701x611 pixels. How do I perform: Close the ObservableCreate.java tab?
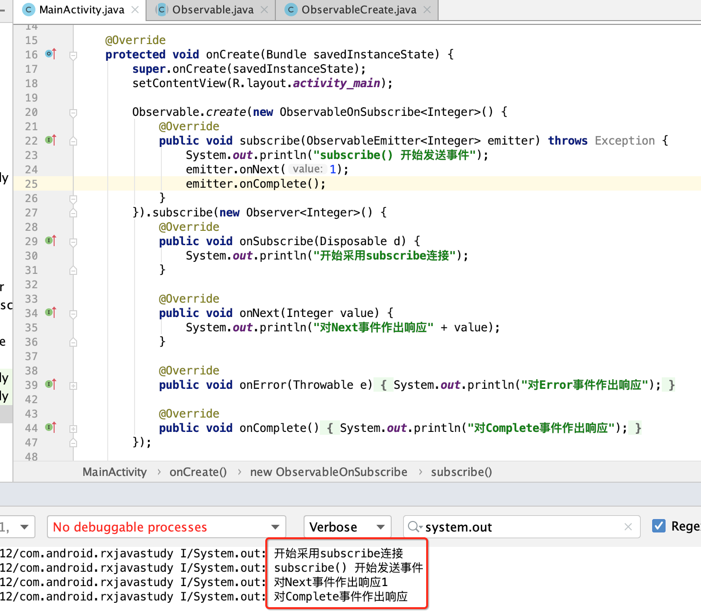coord(427,10)
